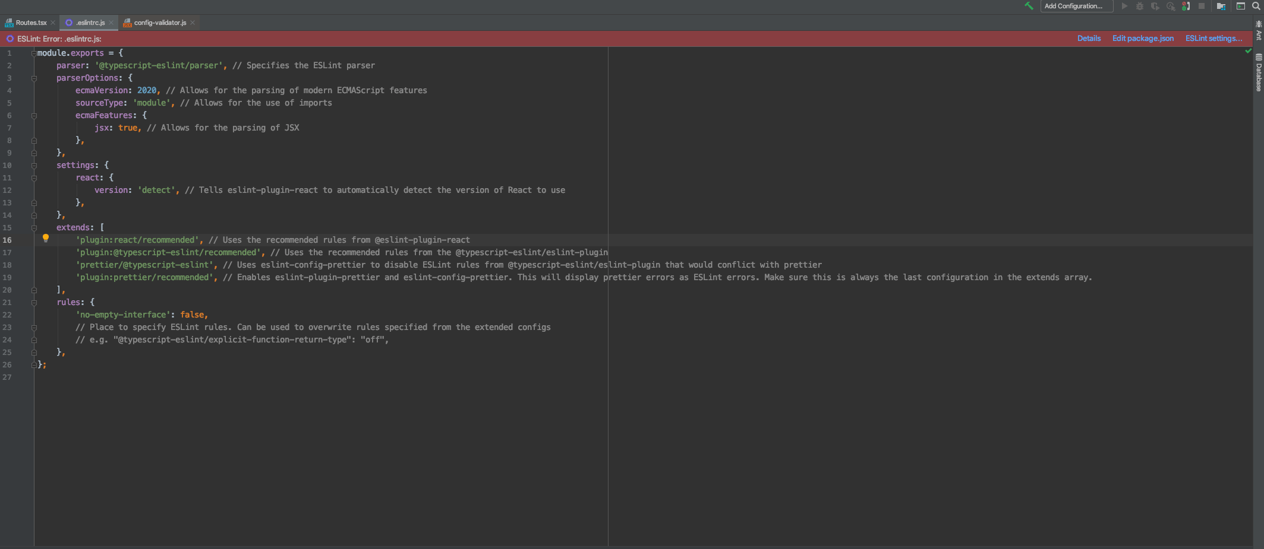Image resolution: width=1264 pixels, height=549 pixels.
Task: Click the ecmaVersion value 2020
Action: coord(147,91)
